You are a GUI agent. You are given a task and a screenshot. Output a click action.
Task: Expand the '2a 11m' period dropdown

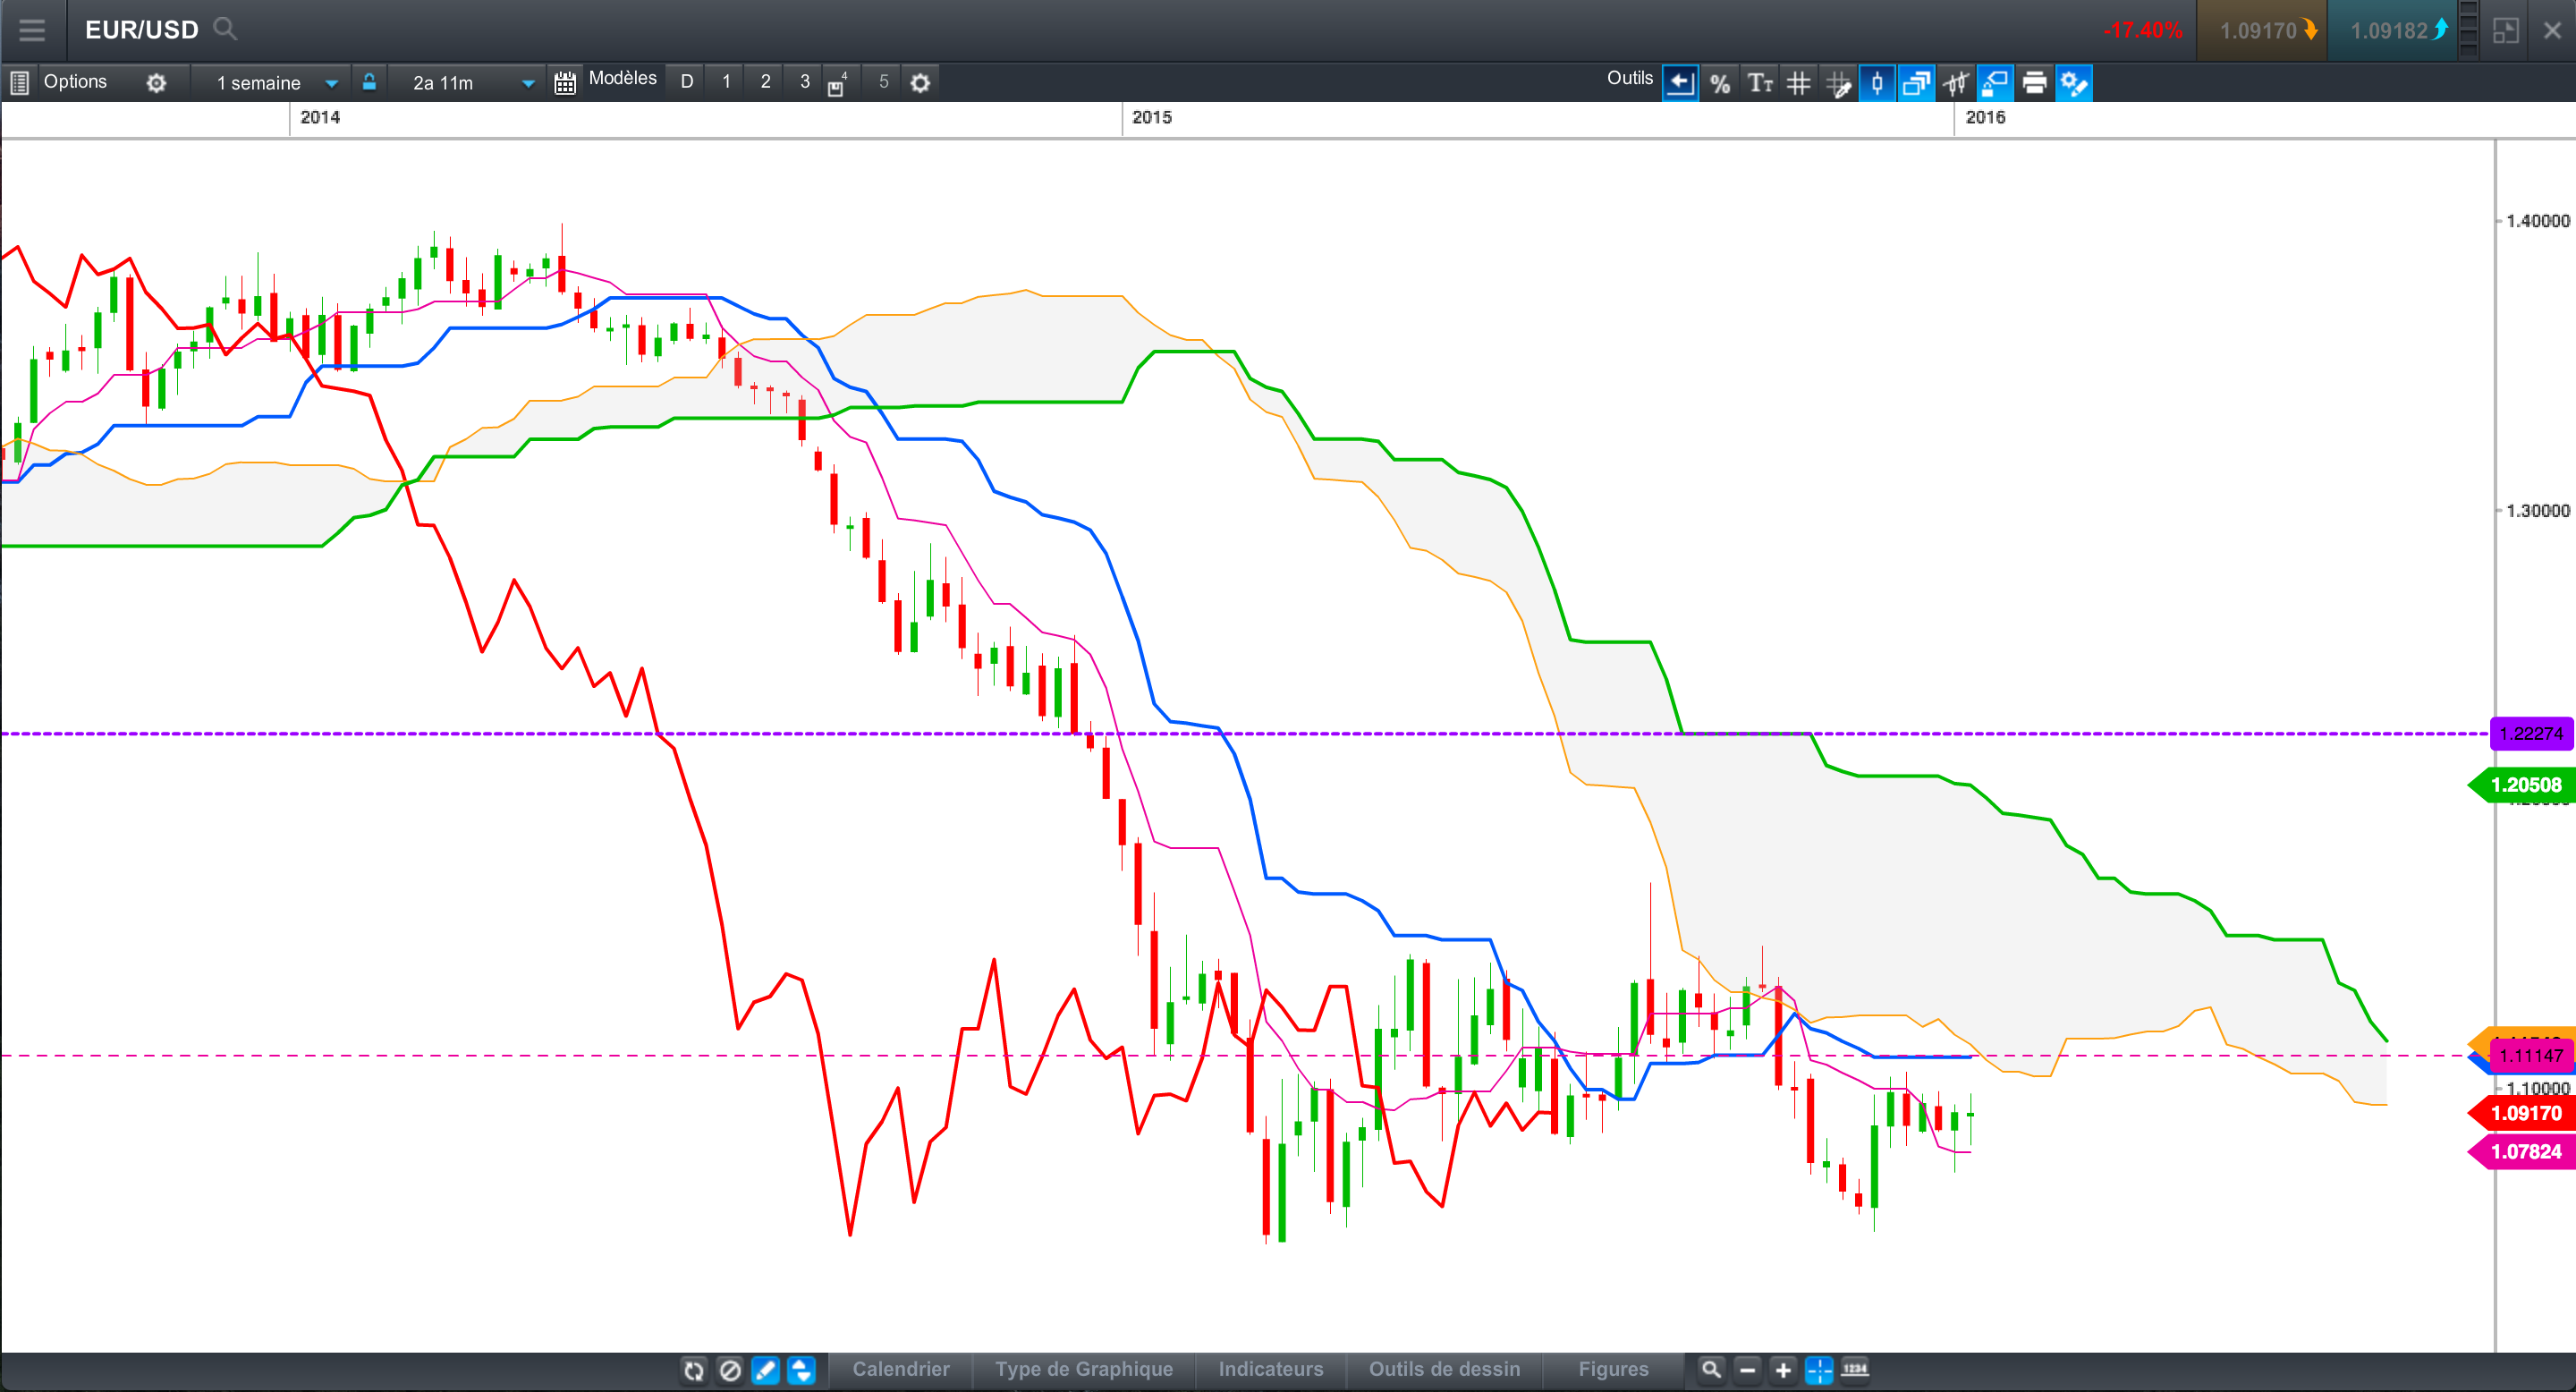(528, 83)
